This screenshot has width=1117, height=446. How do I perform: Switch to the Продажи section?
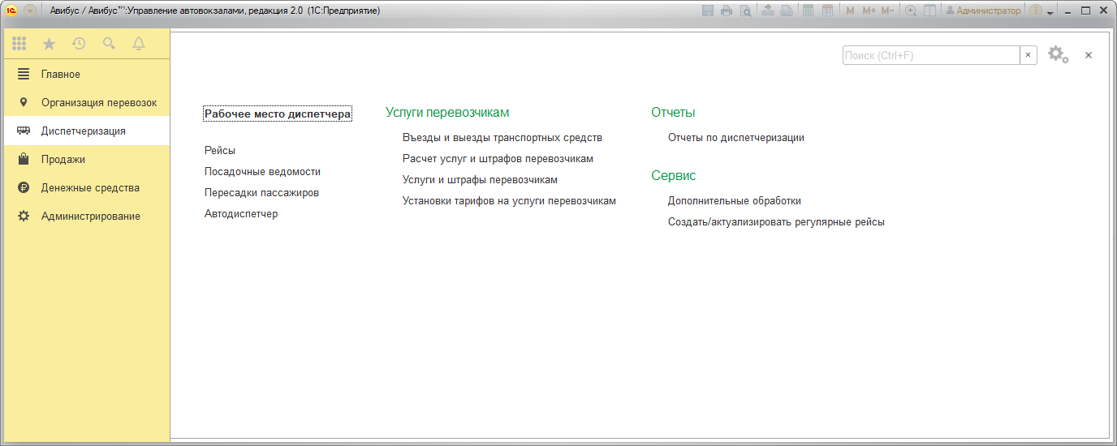point(63,160)
